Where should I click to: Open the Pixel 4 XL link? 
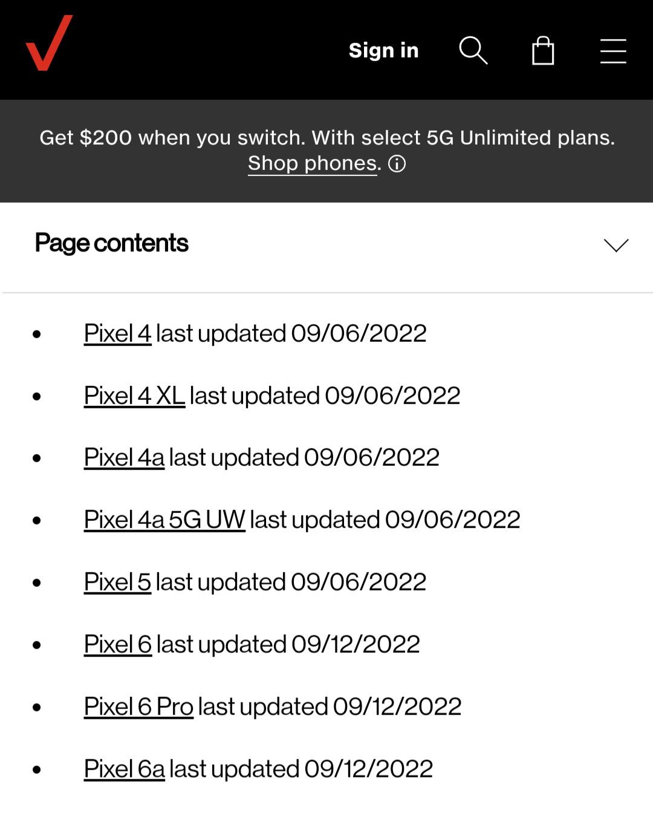click(134, 396)
